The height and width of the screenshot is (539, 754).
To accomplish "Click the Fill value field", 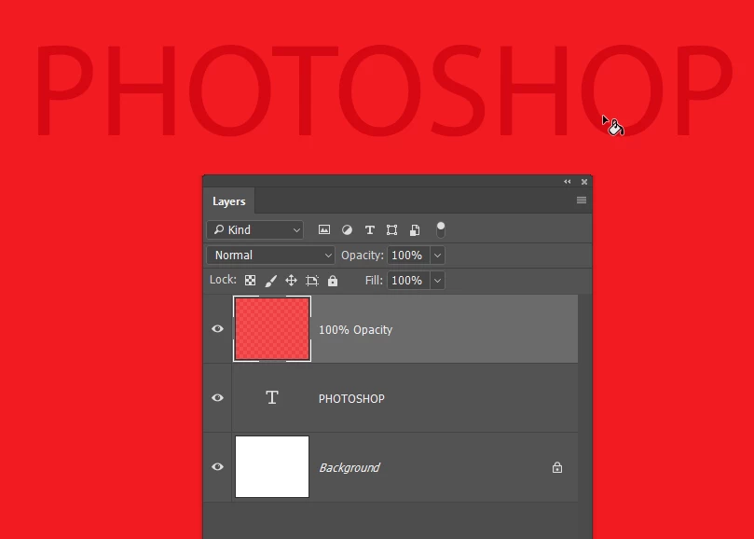I will [x=409, y=281].
